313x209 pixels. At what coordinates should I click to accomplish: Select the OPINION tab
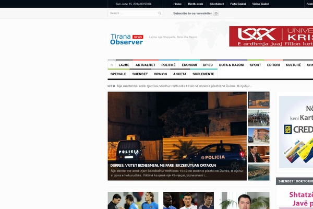coord(160,74)
